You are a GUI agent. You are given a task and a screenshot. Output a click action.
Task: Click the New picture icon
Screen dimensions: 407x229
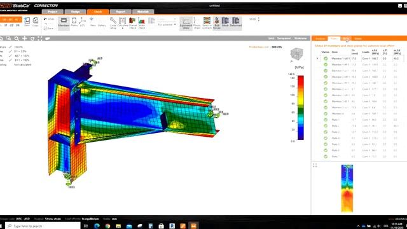(x=93, y=22)
